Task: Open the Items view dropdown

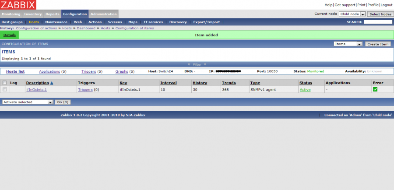Action: (x=348, y=44)
